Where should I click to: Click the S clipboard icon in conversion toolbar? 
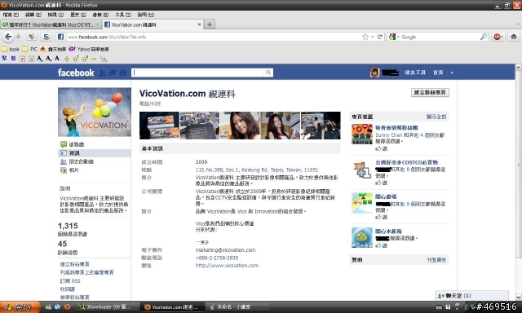(x=31, y=59)
